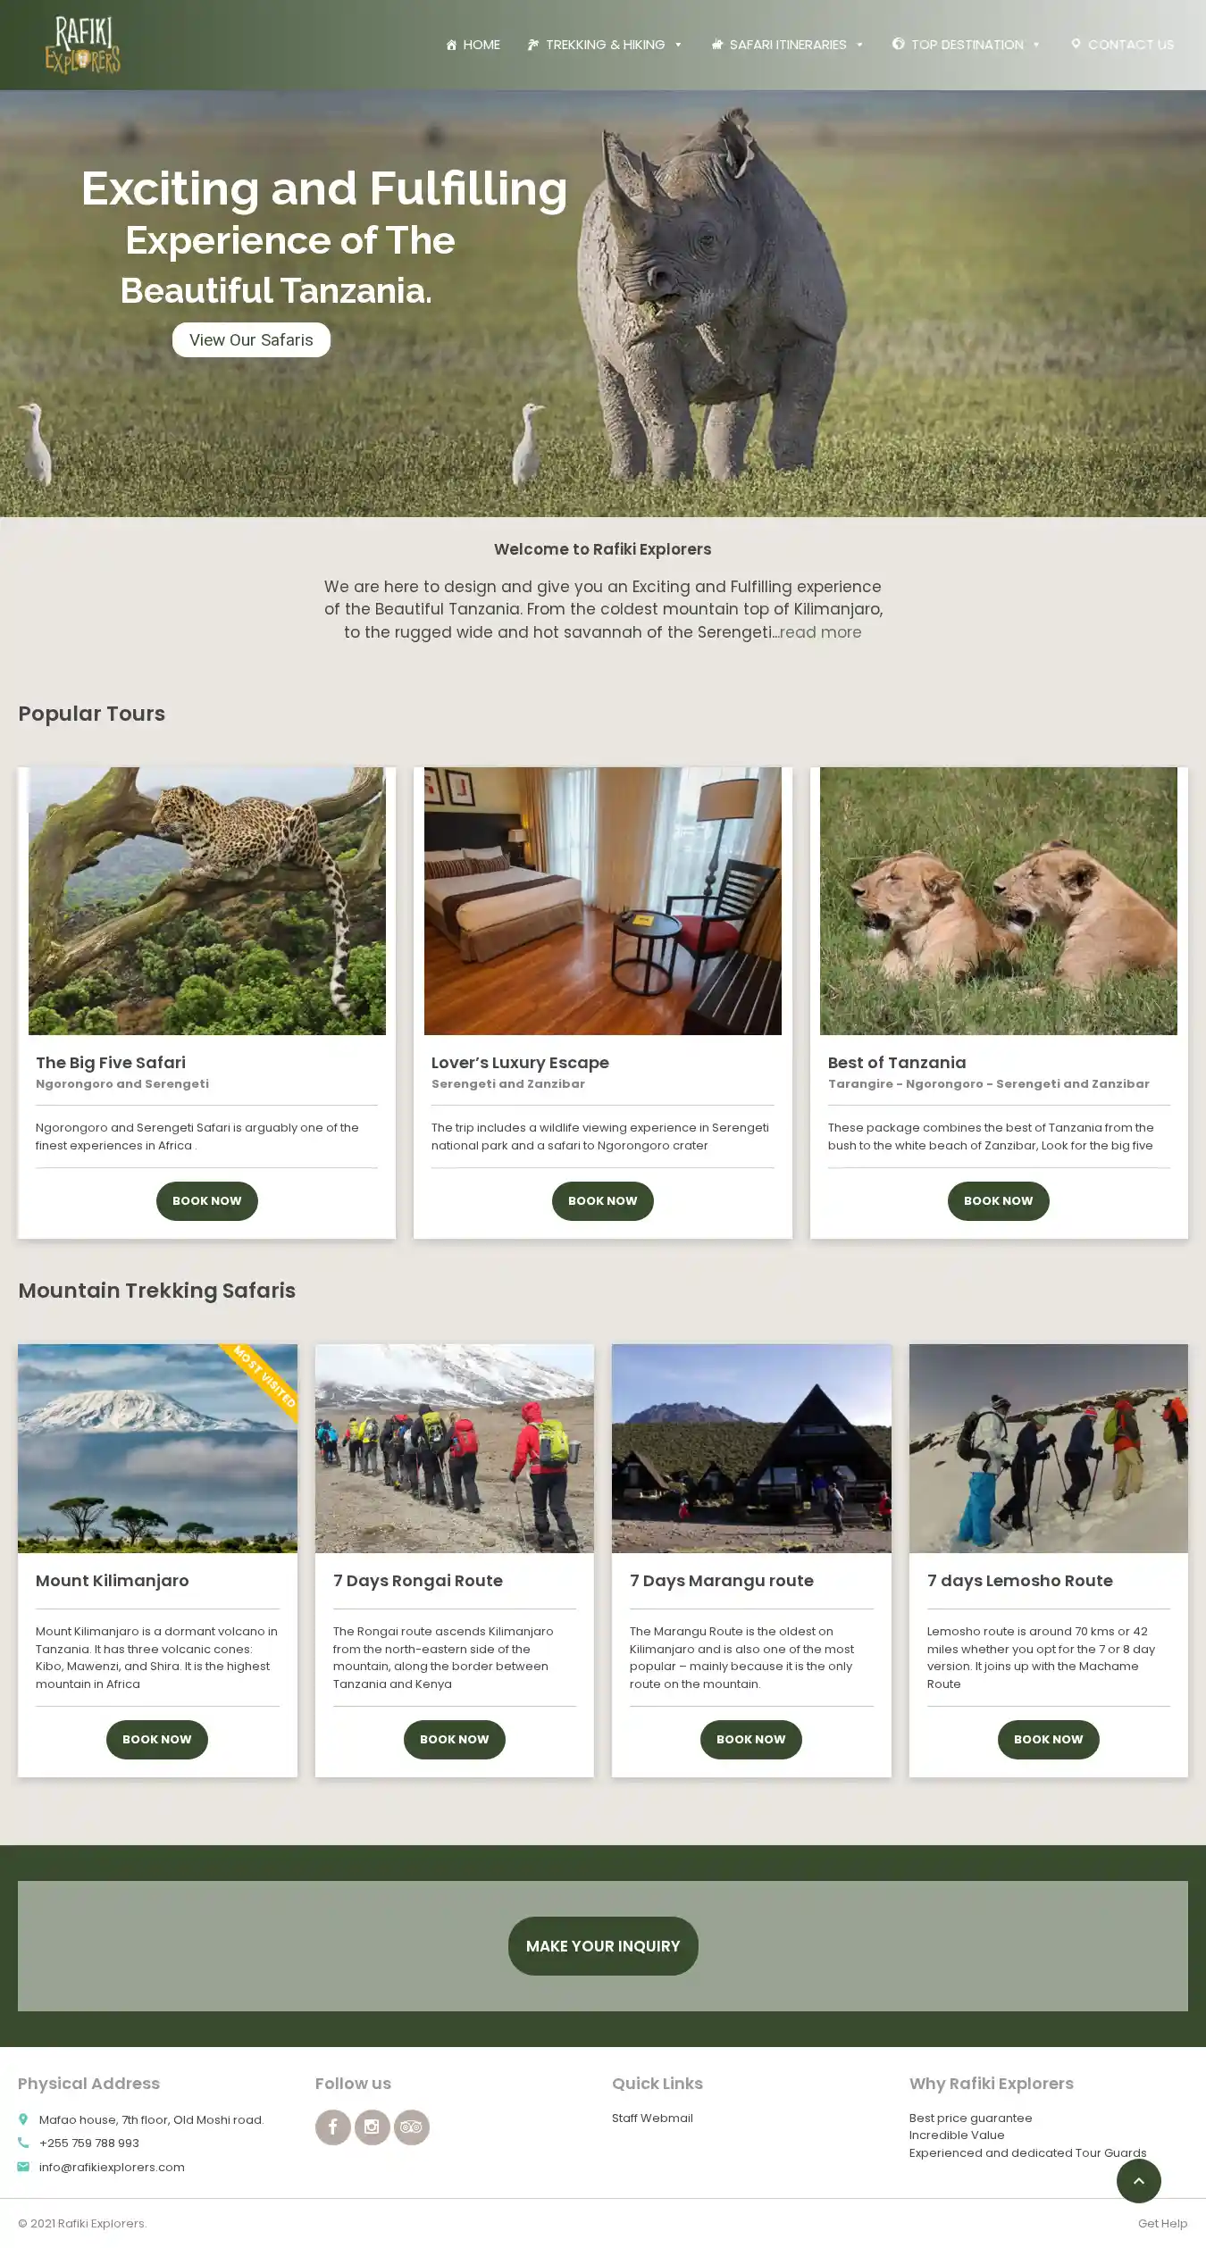Click the phone icon beside the number

point(23,2143)
